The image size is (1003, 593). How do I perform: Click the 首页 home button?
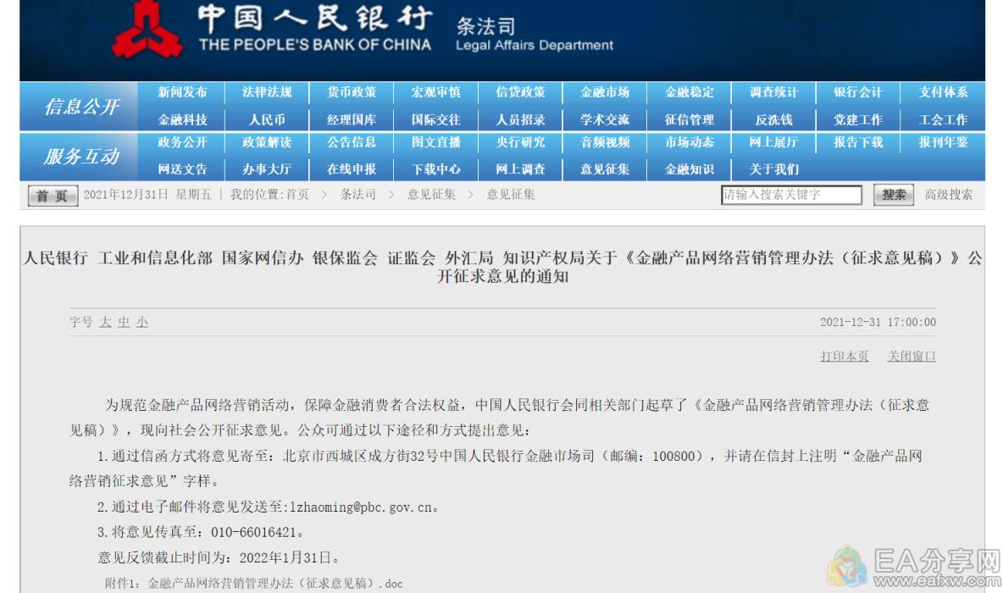[52, 196]
